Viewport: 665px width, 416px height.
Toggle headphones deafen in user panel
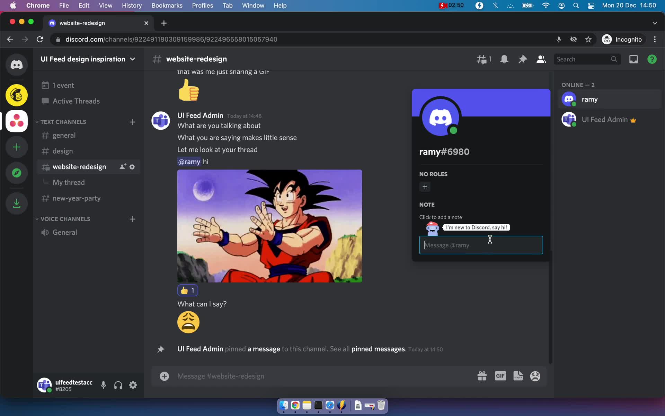(118, 385)
